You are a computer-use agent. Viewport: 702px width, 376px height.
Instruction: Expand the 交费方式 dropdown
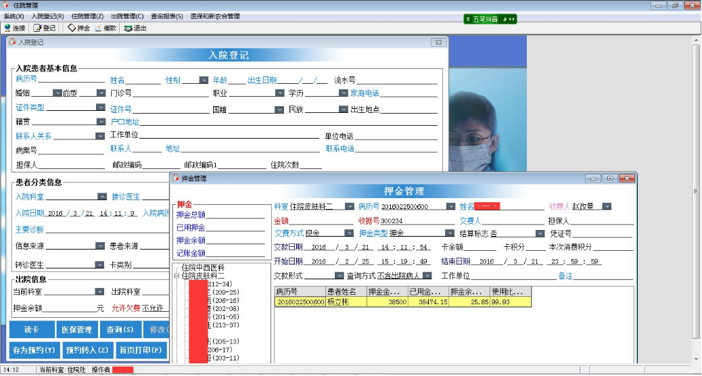[349, 233]
